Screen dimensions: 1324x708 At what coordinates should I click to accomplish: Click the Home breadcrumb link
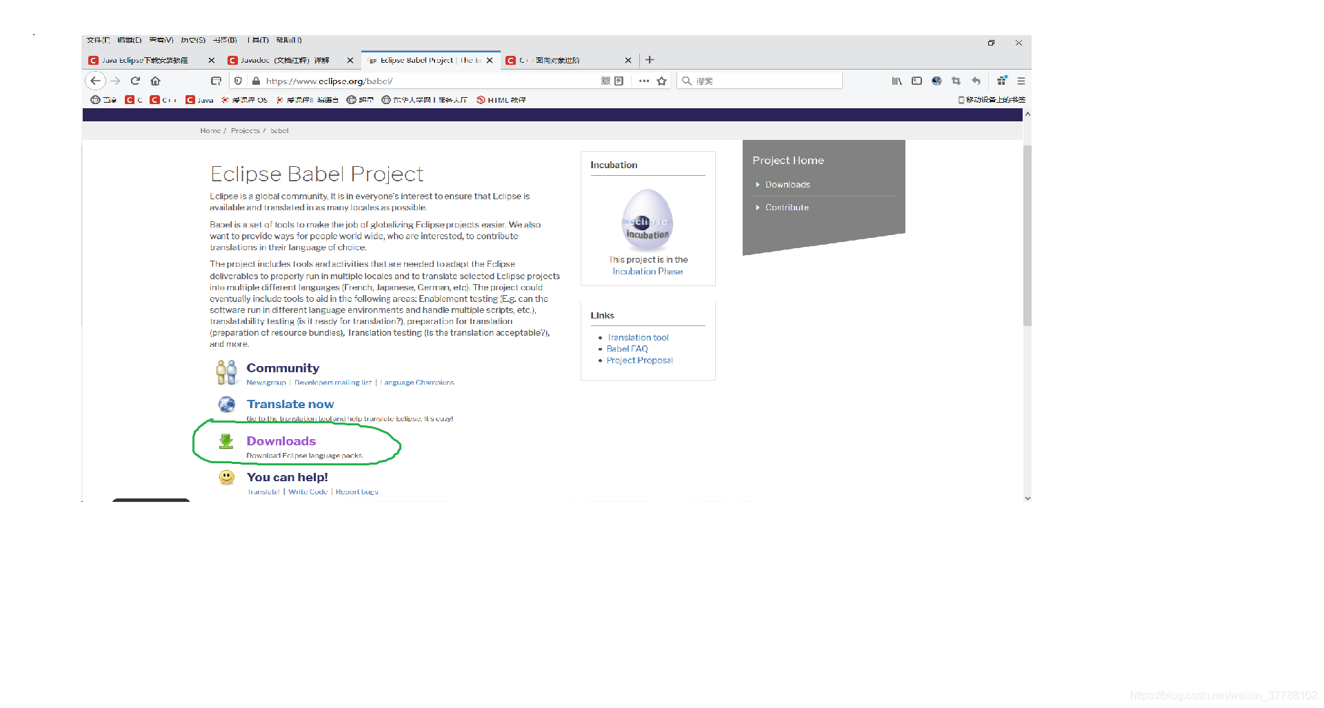[x=210, y=130]
